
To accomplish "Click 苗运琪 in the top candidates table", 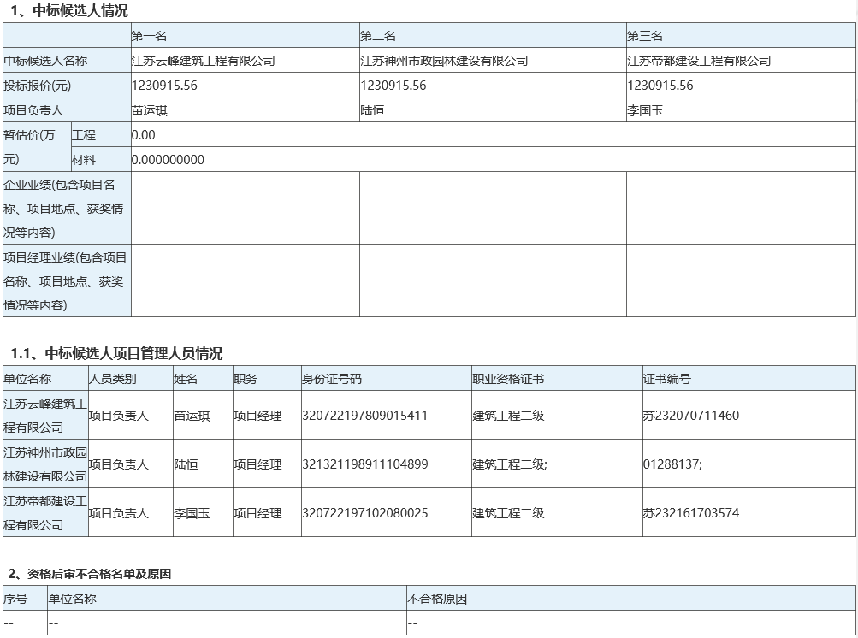I will click(x=149, y=110).
